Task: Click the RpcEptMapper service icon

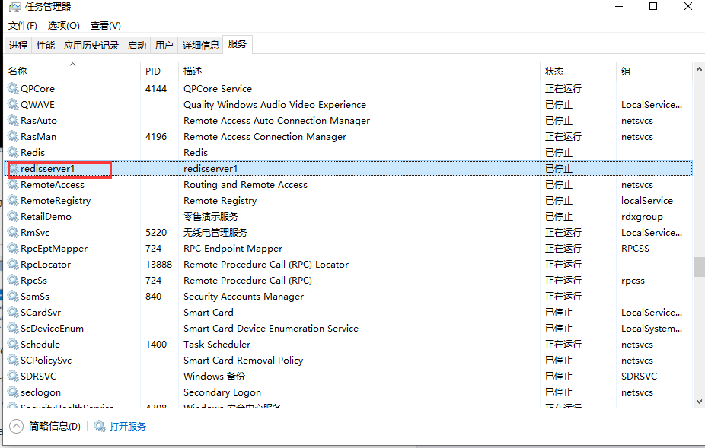Action: (14, 248)
